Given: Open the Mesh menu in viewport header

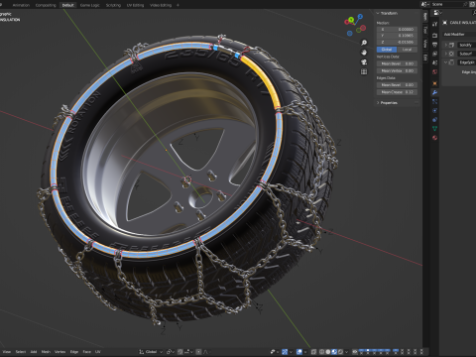Looking at the screenshot, I should (46, 352).
